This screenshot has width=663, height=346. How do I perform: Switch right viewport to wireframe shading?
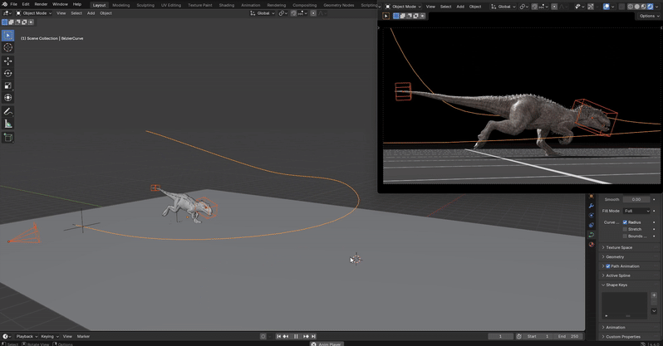[631, 7]
